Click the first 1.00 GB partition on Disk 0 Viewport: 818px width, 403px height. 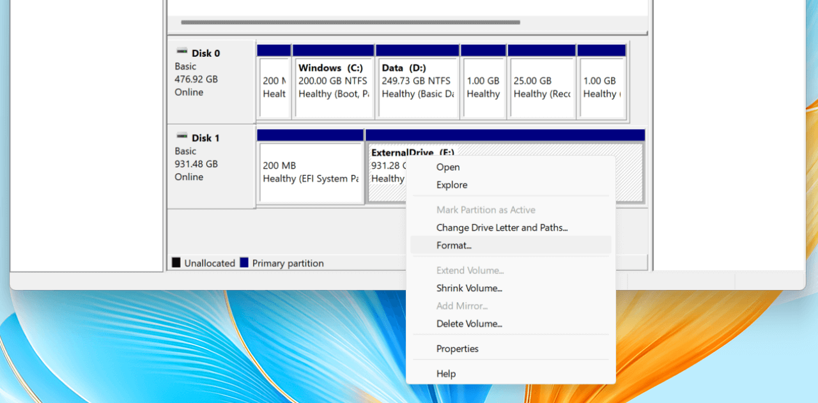coord(483,83)
